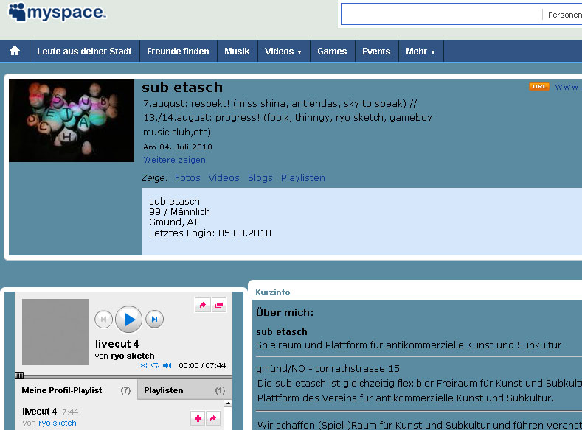Switch to Meine Profil-Playlist tab

76,390
